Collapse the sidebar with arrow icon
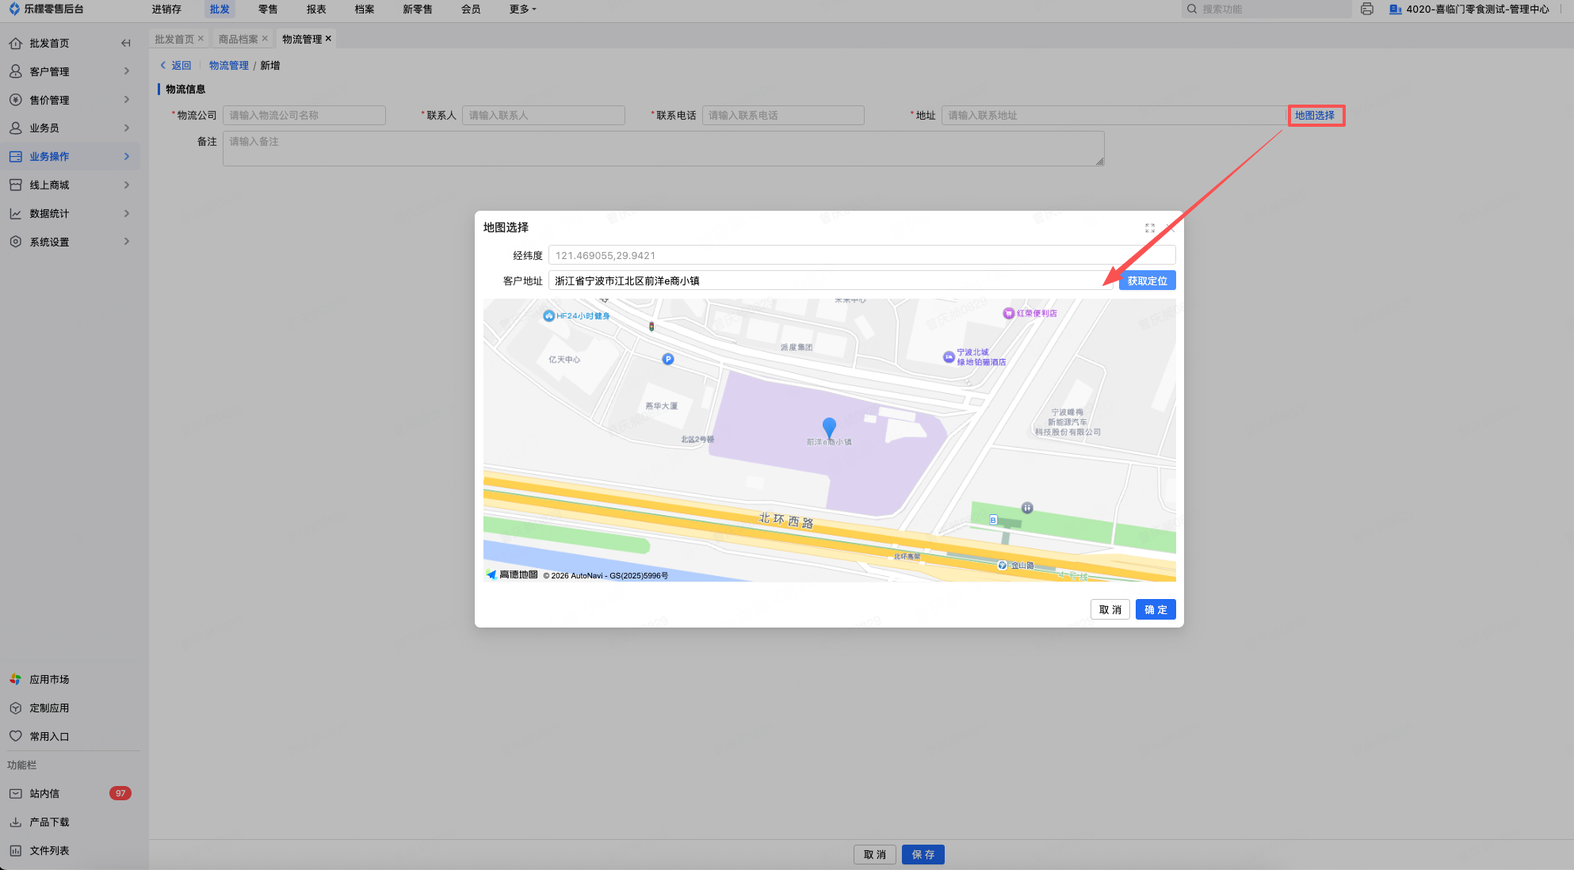Screen dimensions: 1574x870 coord(125,44)
